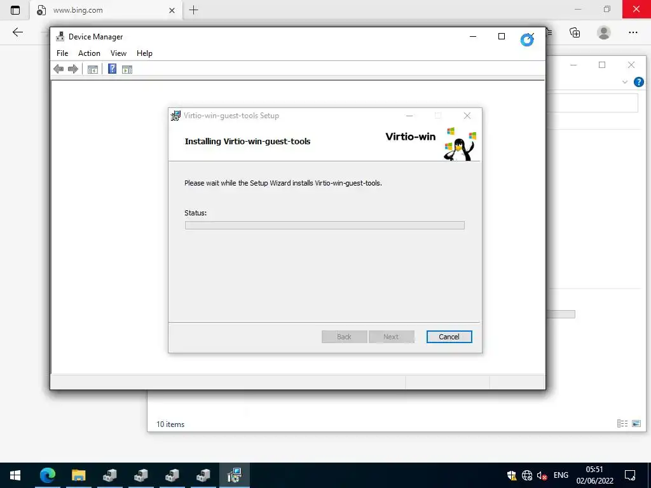This screenshot has height=488, width=651.
Task: Minimize the Virtio-win-guest-tools Setup dialog
Action: (409, 116)
